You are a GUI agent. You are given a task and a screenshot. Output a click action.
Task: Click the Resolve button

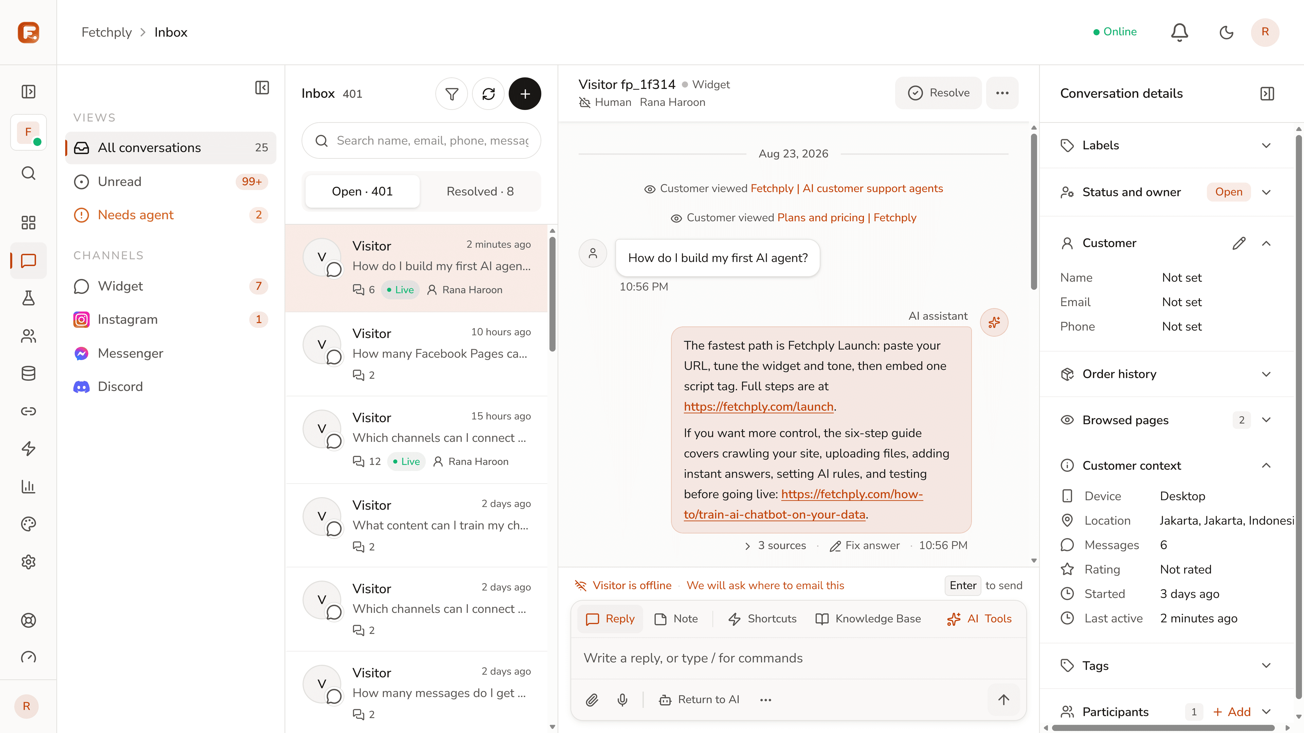coord(939,93)
